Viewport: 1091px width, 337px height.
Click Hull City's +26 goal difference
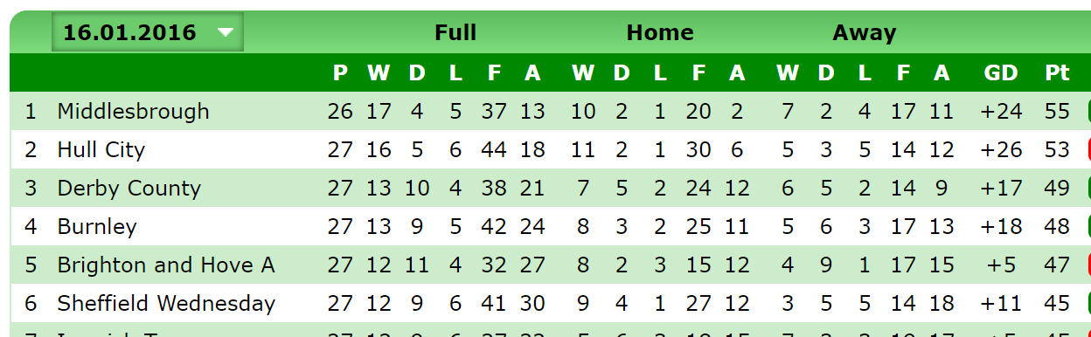1001,149
